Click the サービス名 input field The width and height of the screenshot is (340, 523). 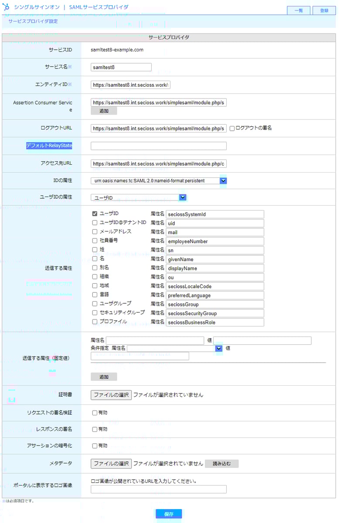coord(121,67)
